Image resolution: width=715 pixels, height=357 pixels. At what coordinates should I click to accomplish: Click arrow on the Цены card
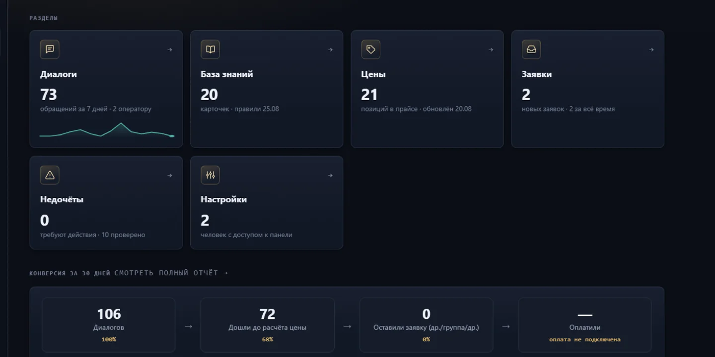coord(491,50)
